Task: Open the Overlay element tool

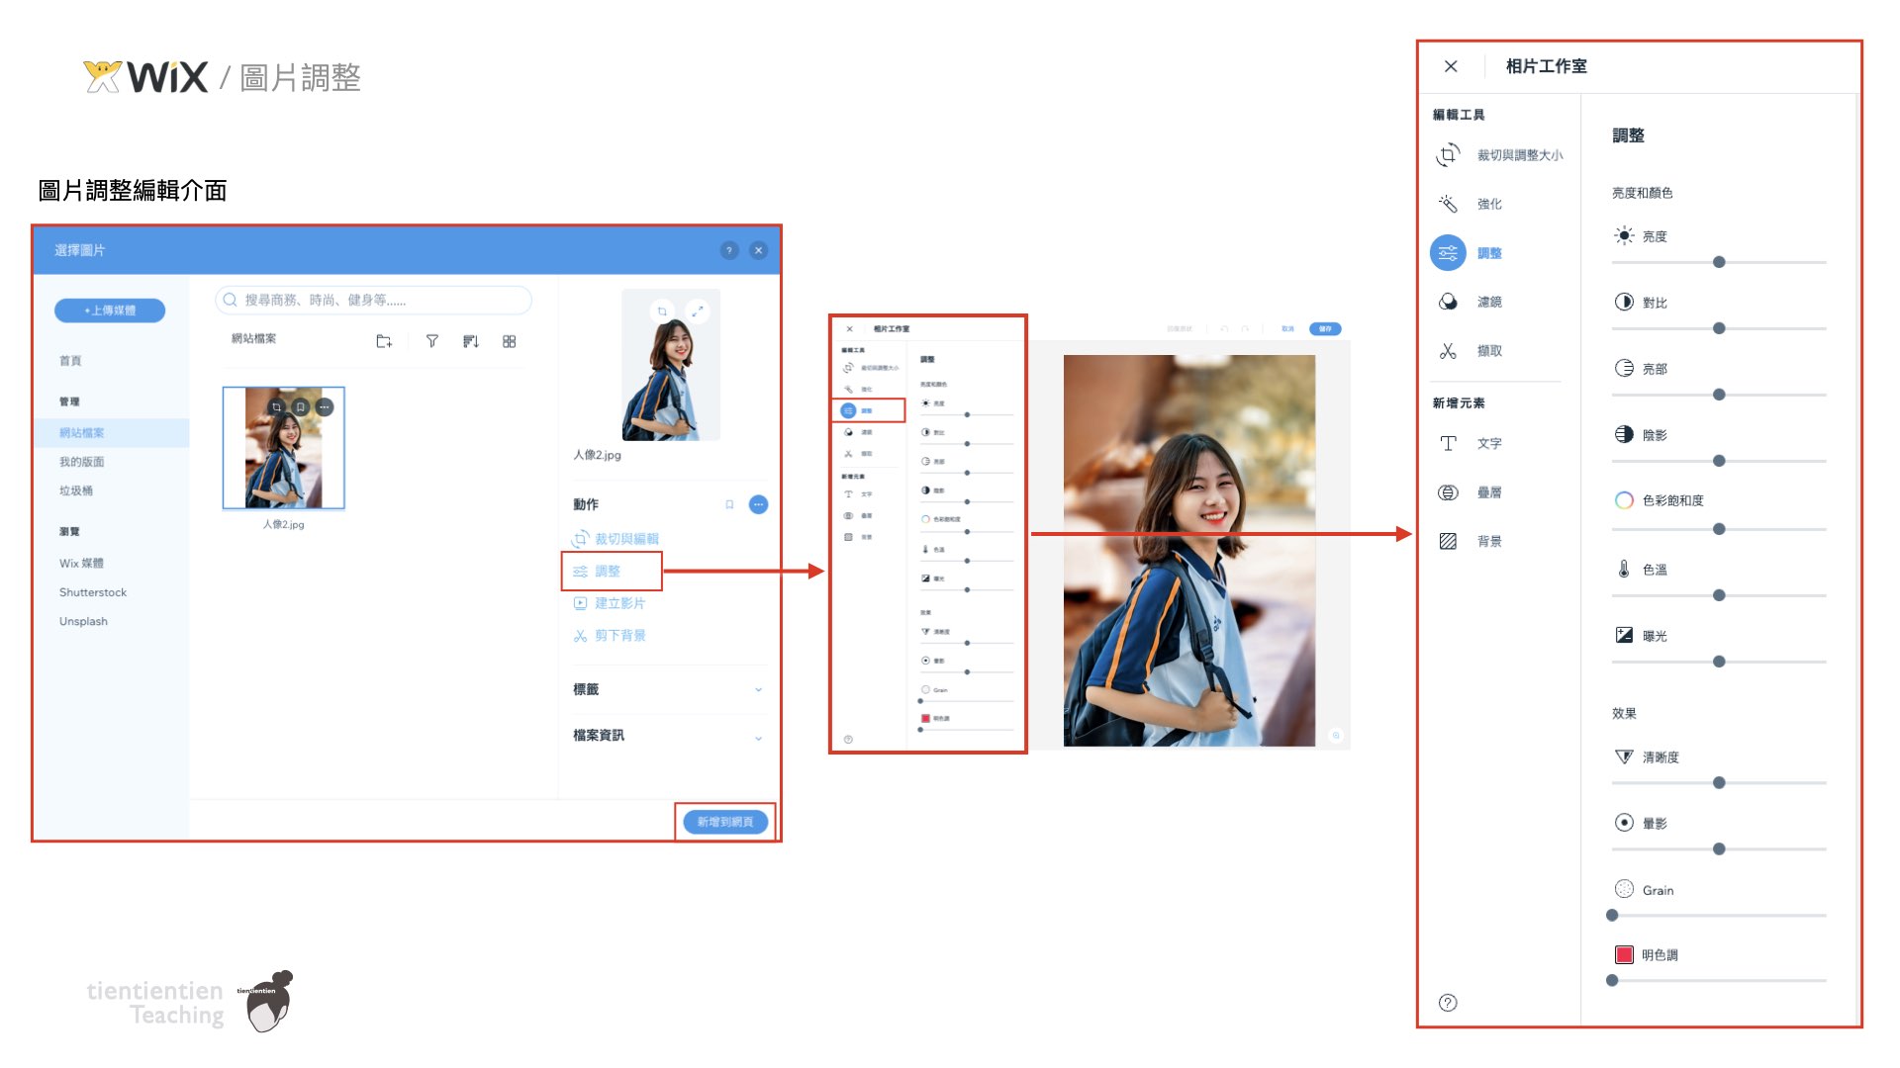Action: coord(1448,492)
